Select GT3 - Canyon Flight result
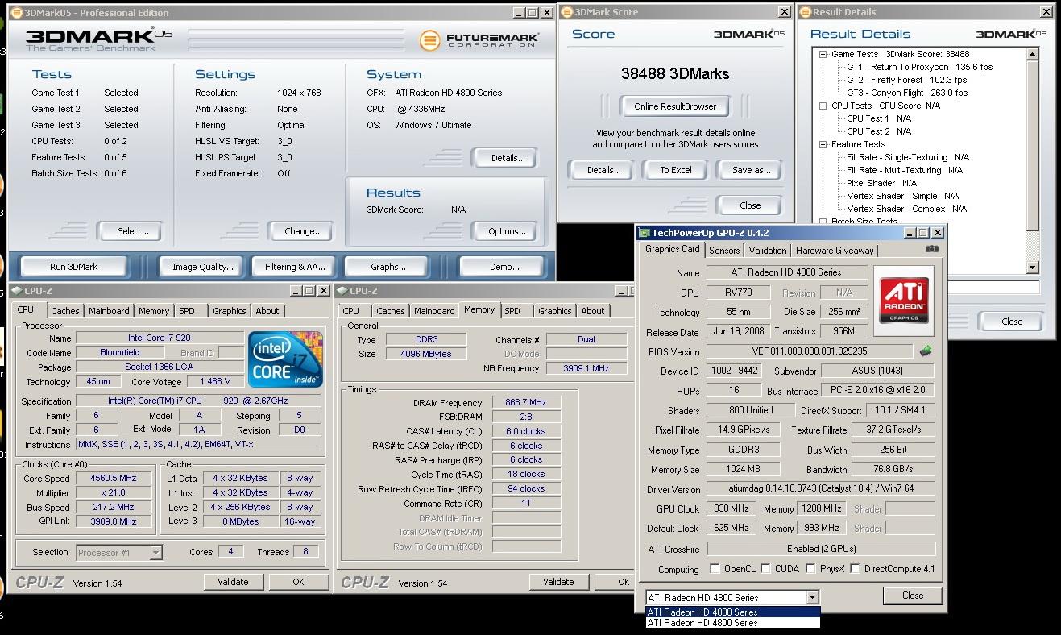Screen dimensions: 1061x635 pyautogui.click(x=907, y=93)
